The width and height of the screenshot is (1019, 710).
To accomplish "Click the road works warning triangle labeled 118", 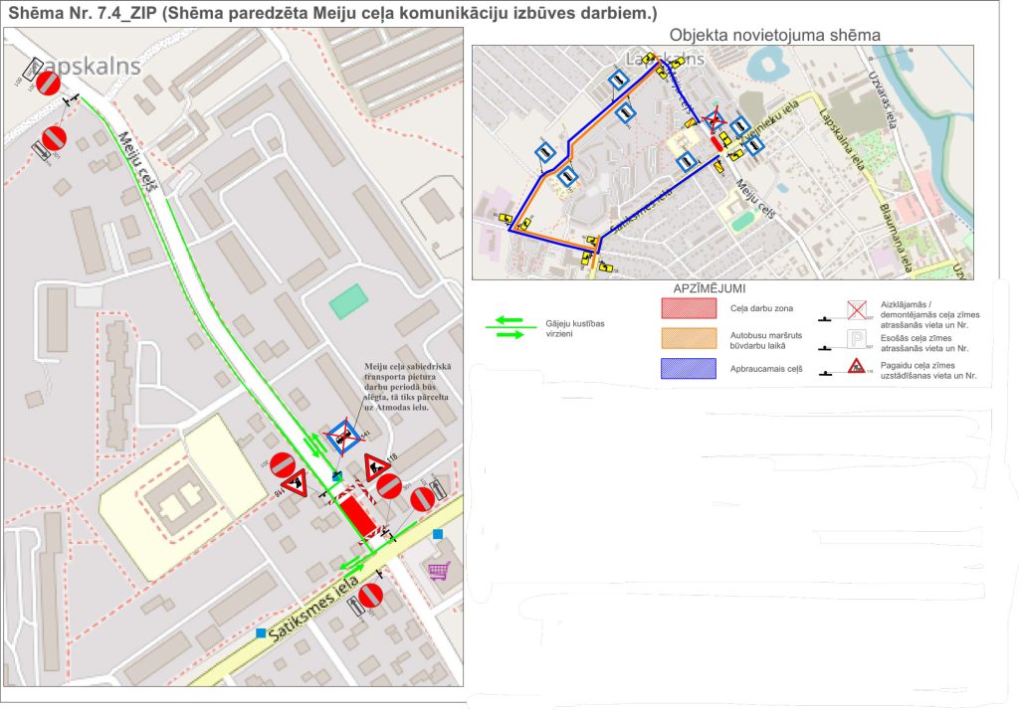I will (x=375, y=466).
